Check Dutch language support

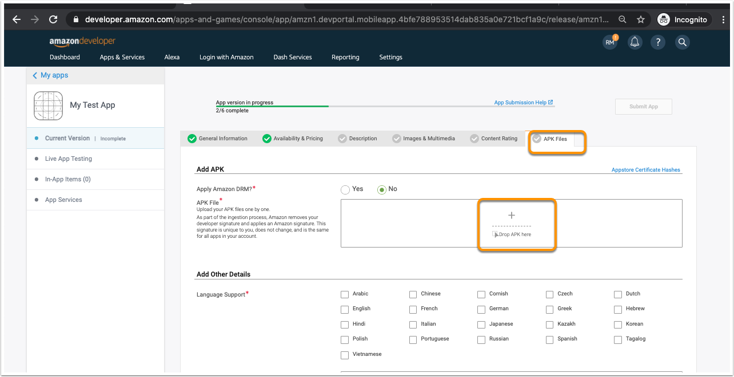[x=618, y=294]
